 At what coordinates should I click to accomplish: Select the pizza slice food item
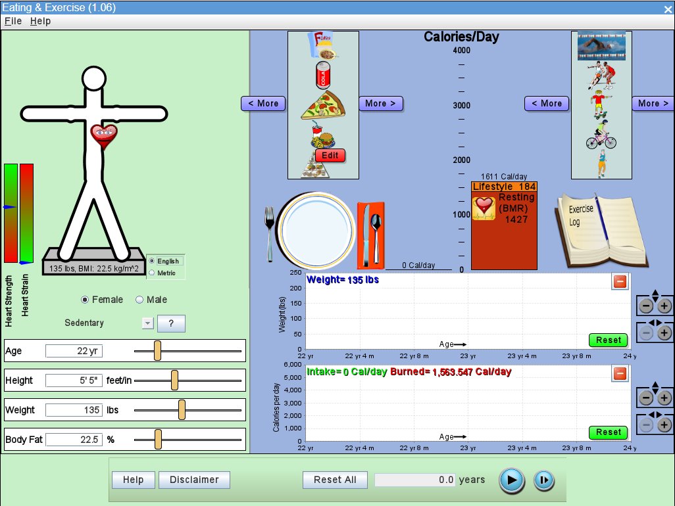point(322,106)
